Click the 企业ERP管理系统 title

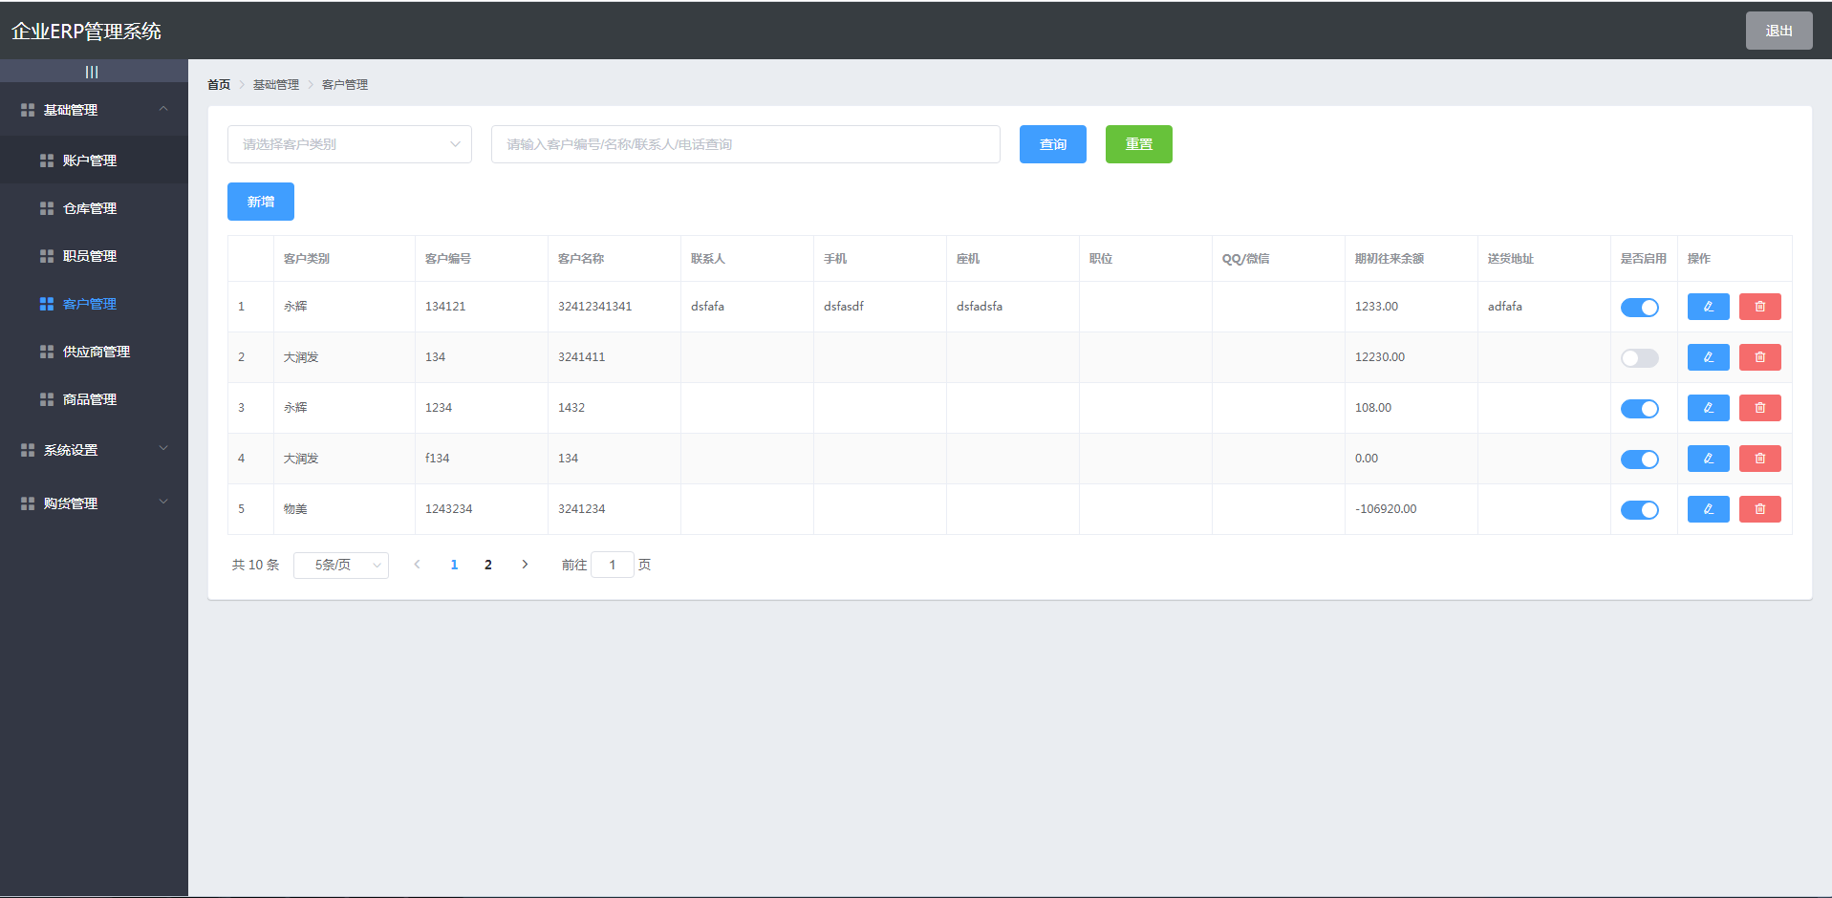(86, 32)
